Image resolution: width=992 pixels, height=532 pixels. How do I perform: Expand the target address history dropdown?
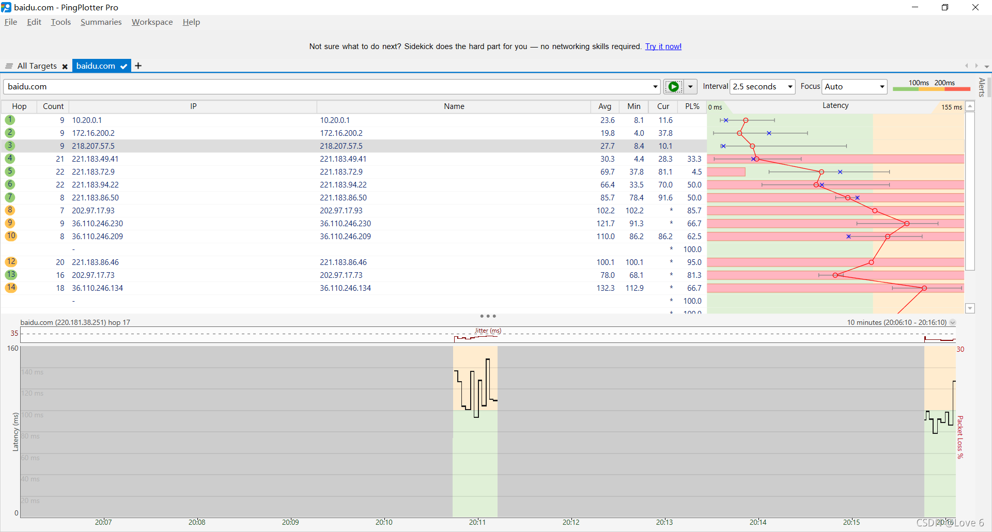click(x=655, y=87)
